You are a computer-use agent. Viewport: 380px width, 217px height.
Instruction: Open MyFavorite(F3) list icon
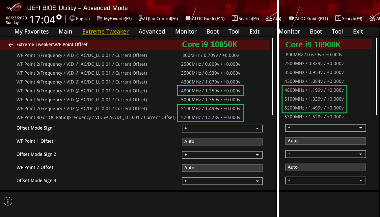click(100, 18)
